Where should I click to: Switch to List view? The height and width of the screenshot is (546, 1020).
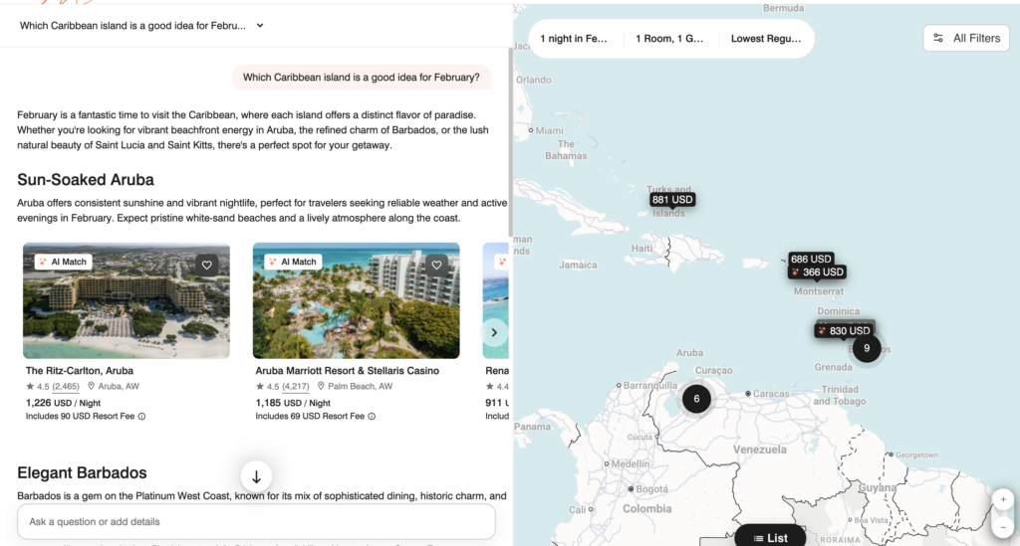coord(770,538)
